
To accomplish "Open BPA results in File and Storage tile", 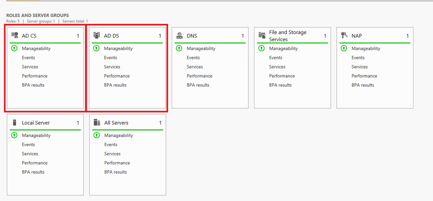I will point(280,85).
